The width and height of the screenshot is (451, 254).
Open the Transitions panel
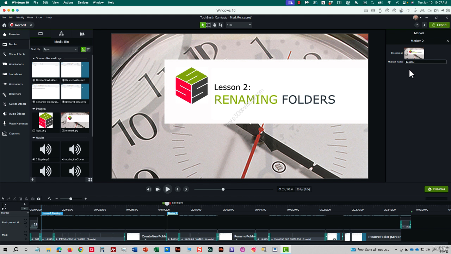pyautogui.click(x=15, y=74)
